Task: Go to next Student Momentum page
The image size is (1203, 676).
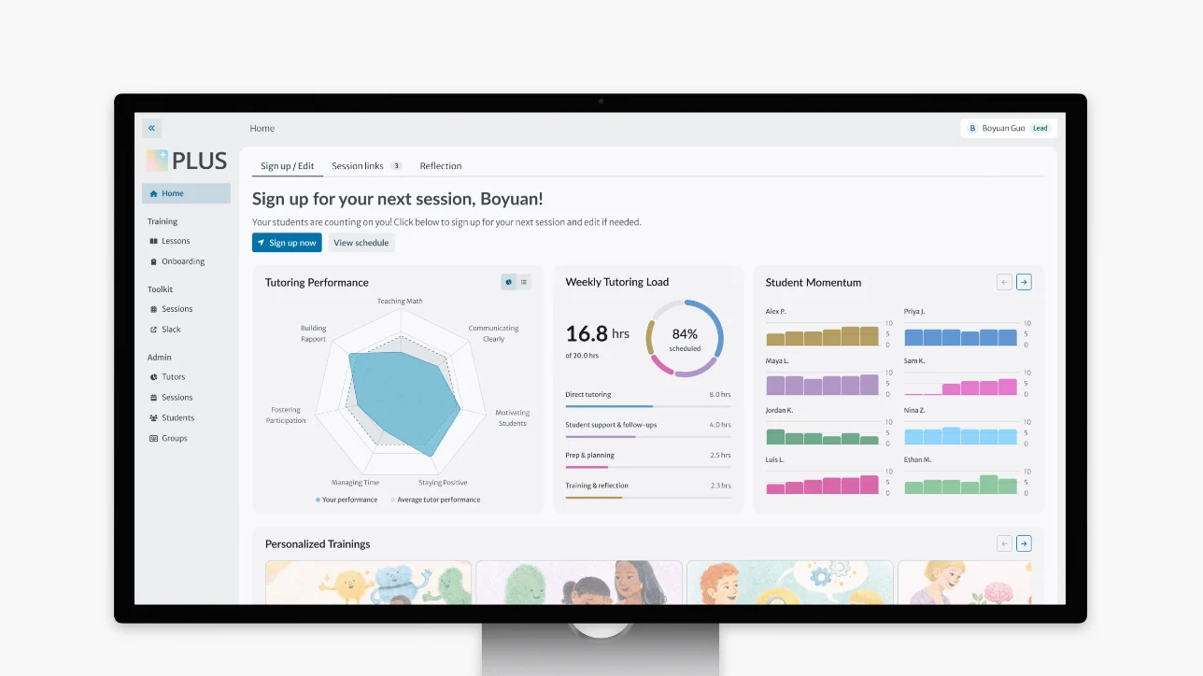Action: [x=1024, y=282]
